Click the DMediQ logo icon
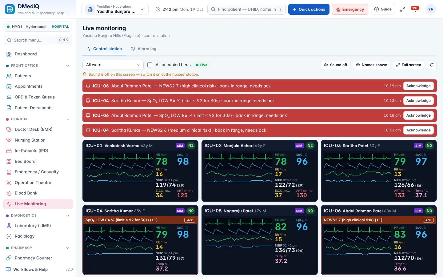443x277 pixels. (x=10, y=9)
